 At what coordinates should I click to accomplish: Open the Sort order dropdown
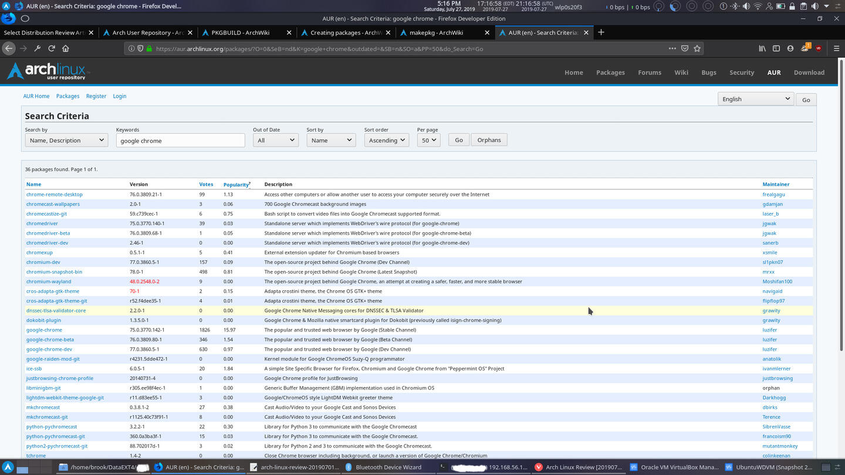tap(386, 140)
